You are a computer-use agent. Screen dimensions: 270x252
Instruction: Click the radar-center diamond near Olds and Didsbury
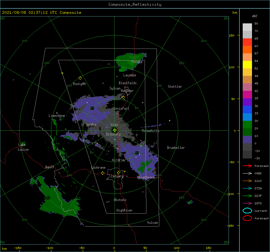115,130
